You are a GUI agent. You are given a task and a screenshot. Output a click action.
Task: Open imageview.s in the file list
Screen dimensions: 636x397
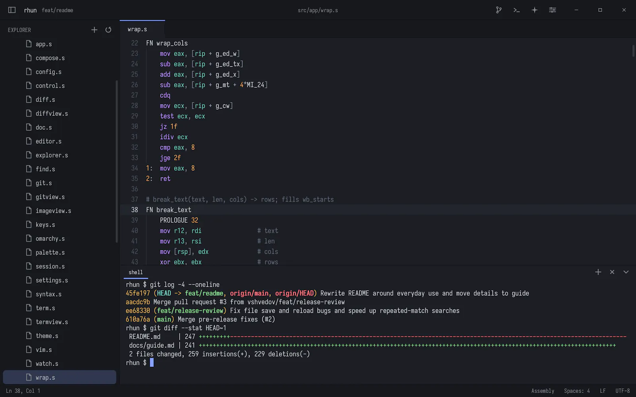tap(60, 211)
